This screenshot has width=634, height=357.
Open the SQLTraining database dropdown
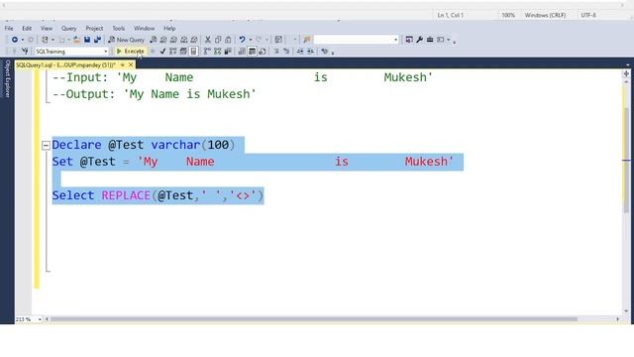click(106, 52)
